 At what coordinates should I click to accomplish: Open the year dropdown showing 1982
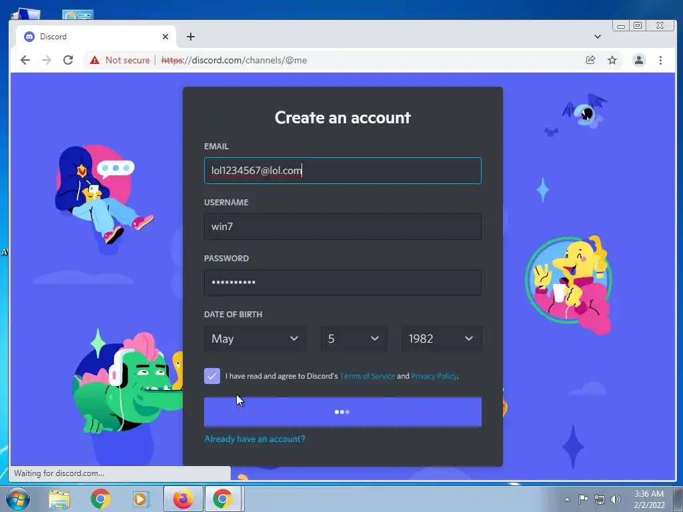442,339
